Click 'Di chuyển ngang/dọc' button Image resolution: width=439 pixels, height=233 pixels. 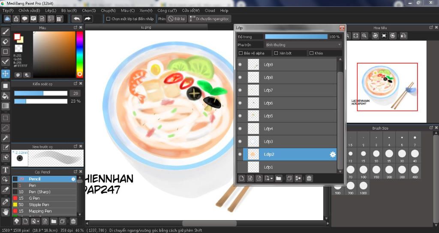(209, 19)
